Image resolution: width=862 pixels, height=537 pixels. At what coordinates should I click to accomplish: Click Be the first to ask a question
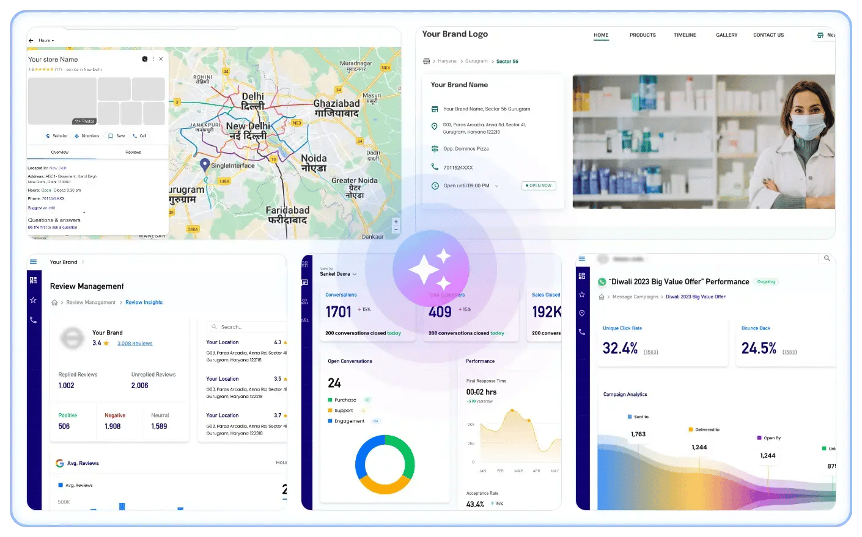point(53,228)
